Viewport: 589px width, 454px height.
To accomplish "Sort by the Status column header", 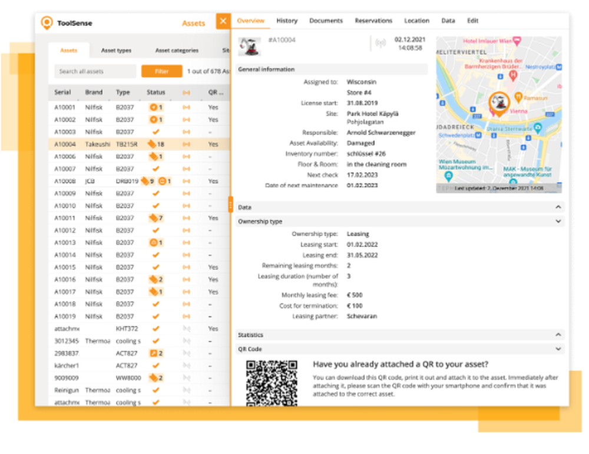I will pyautogui.click(x=156, y=92).
